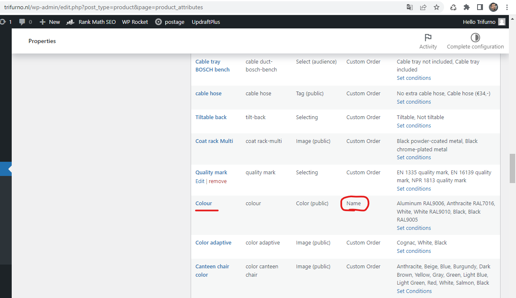516x298 pixels.
Task: Click Set conditions for Cable tray BOSCH bench
Action: pos(414,78)
